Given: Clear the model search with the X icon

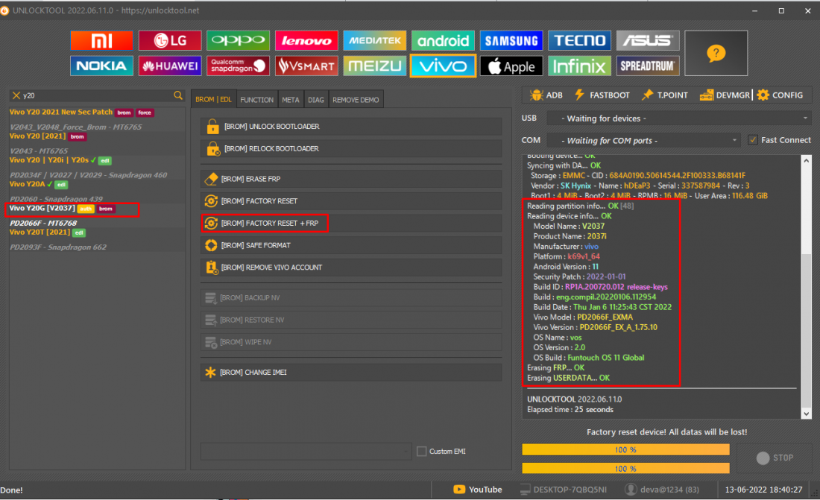Looking at the screenshot, I should (x=16, y=95).
